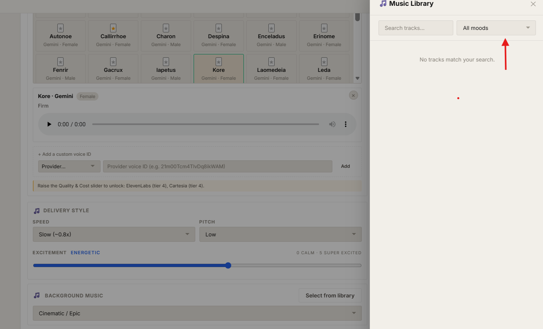Click Select from library button
The width and height of the screenshot is (543, 329).
click(330, 295)
